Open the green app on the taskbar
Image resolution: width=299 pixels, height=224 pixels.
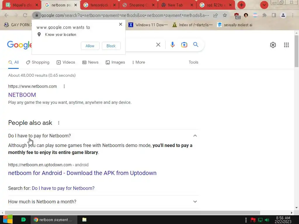(x=23, y=220)
